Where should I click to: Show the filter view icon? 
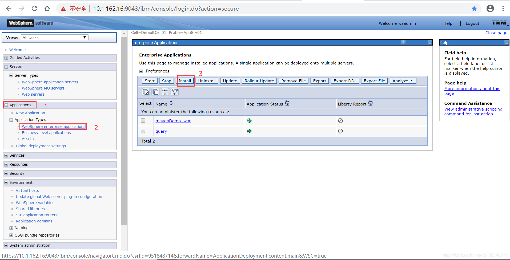(x=165, y=92)
